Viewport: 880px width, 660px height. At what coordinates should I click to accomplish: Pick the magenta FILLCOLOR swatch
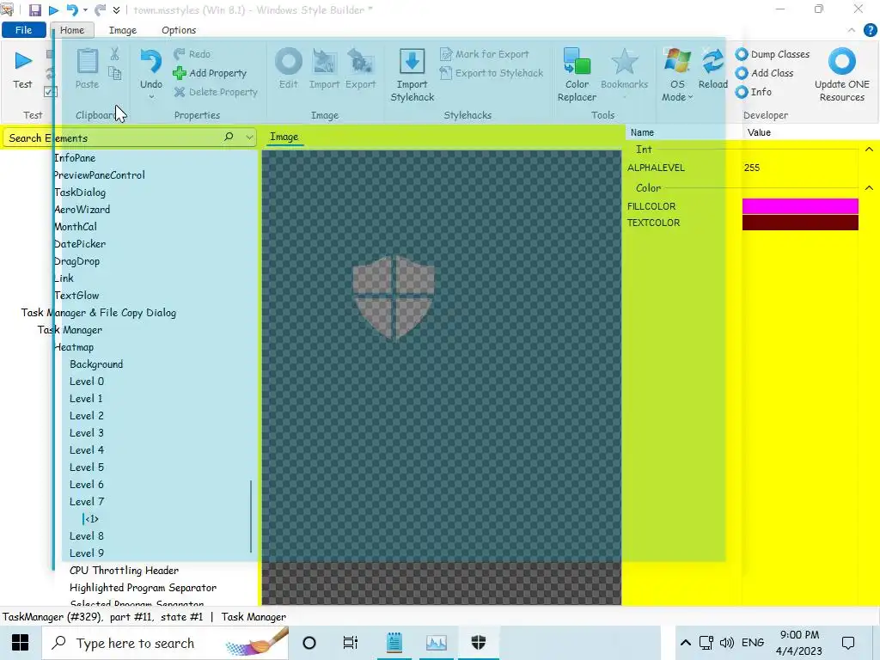pyautogui.click(x=800, y=206)
